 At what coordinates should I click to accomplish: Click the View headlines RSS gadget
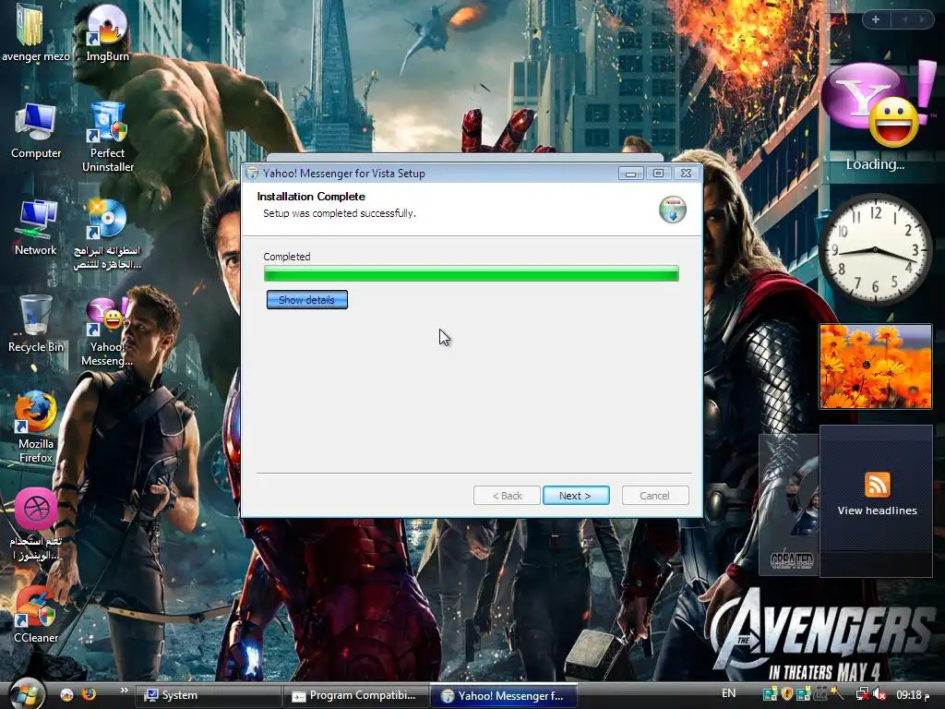(877, 500)
